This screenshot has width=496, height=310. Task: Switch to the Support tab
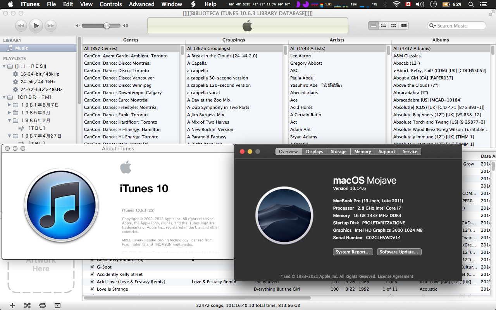point(387,152)
